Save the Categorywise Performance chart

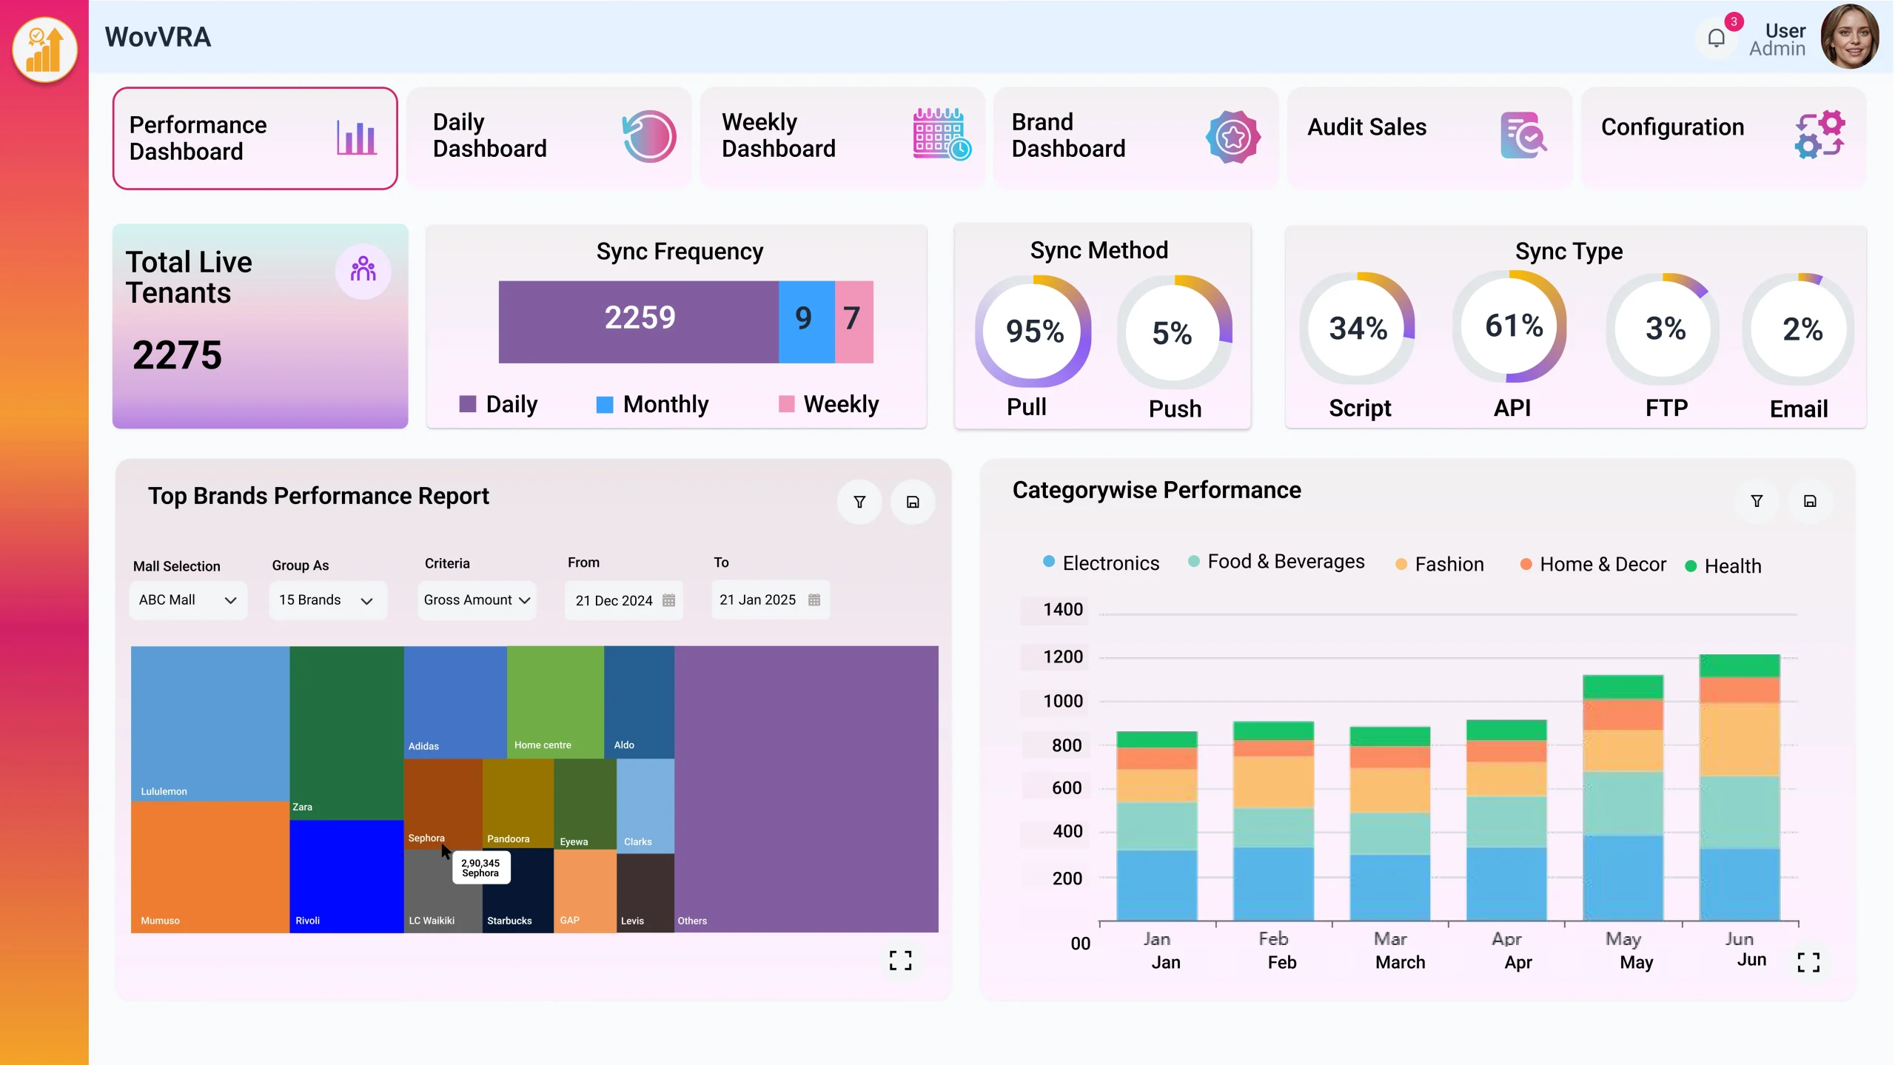(1810, 502)
